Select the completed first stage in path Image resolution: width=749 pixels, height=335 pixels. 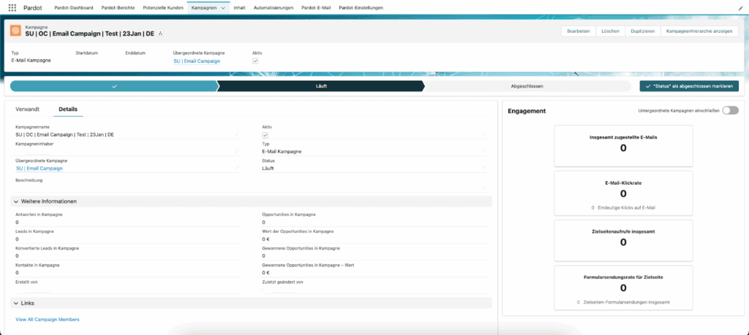coord(113,86)
